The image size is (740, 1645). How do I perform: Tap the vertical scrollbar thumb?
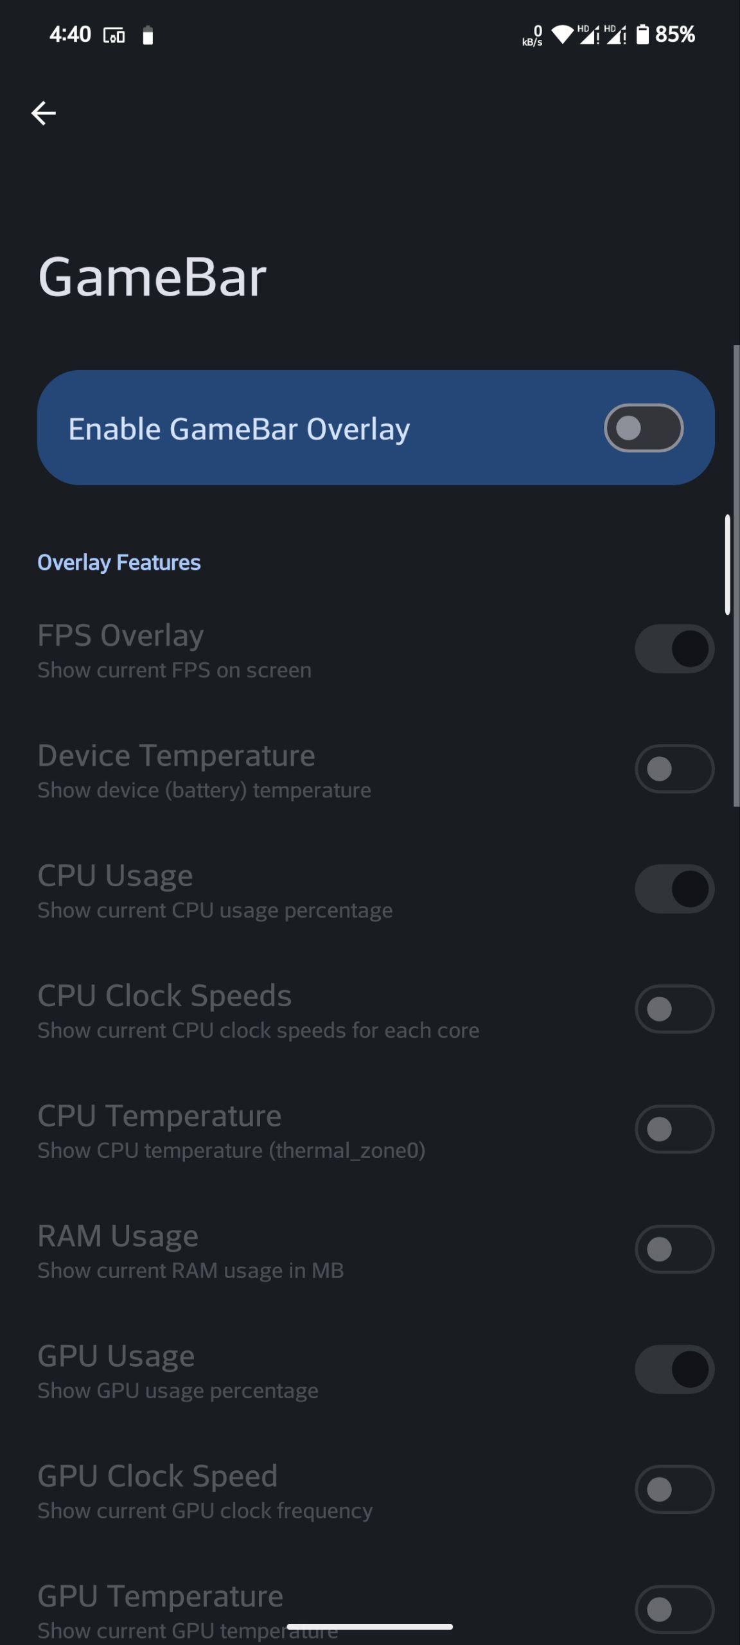pos(728,564)
